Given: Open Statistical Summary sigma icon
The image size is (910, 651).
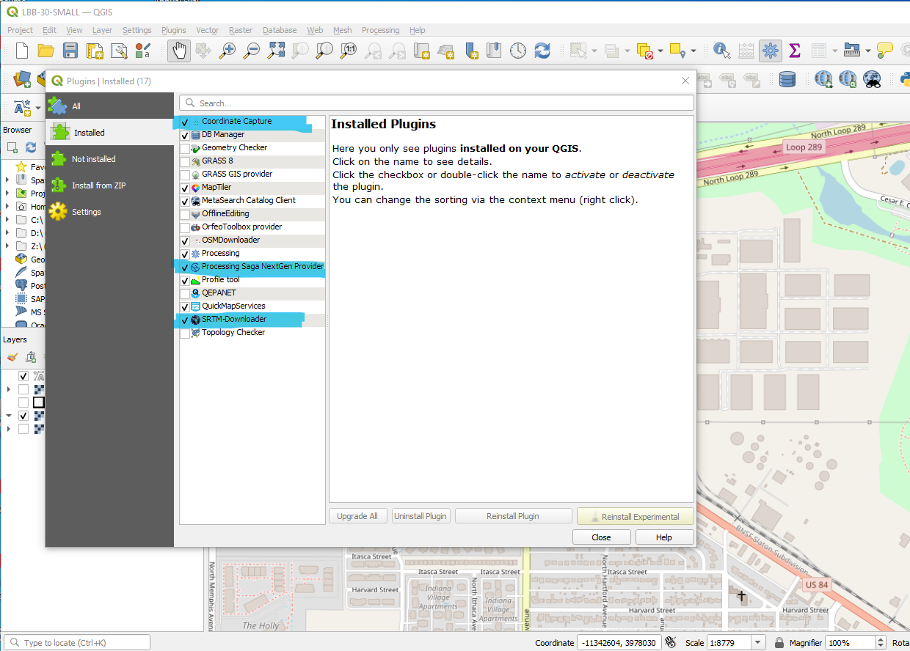Looking at the screenshot, I should tap(794, 51).
